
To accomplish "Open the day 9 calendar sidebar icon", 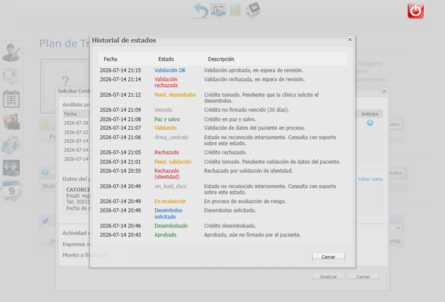I will click(x=11, y=191).
